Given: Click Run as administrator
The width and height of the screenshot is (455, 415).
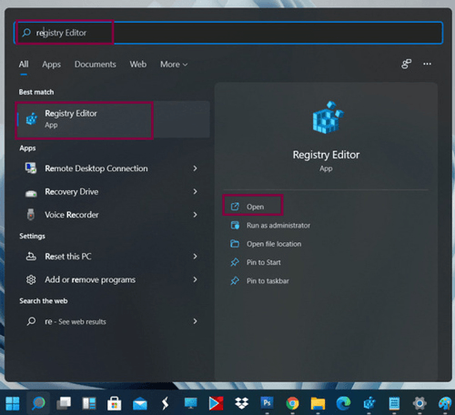Looking at the screenshot, I should click(x=278, y=226).
